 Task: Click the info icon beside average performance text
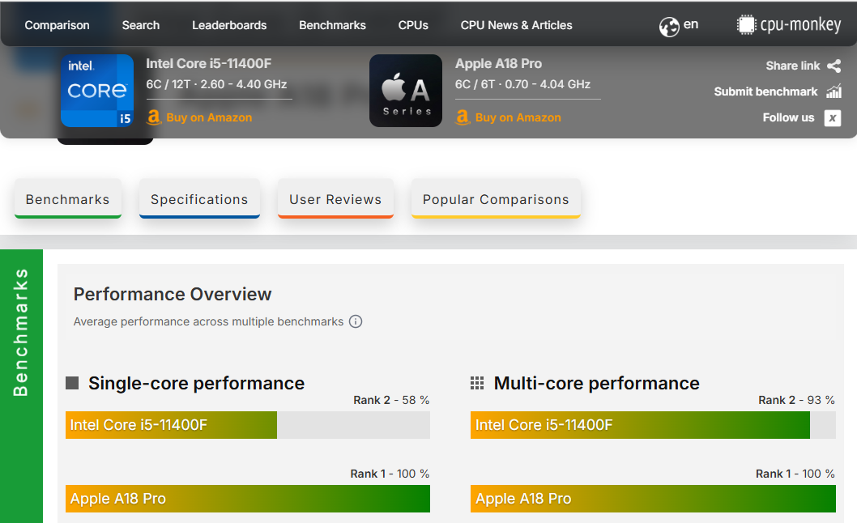pos(356,321)
